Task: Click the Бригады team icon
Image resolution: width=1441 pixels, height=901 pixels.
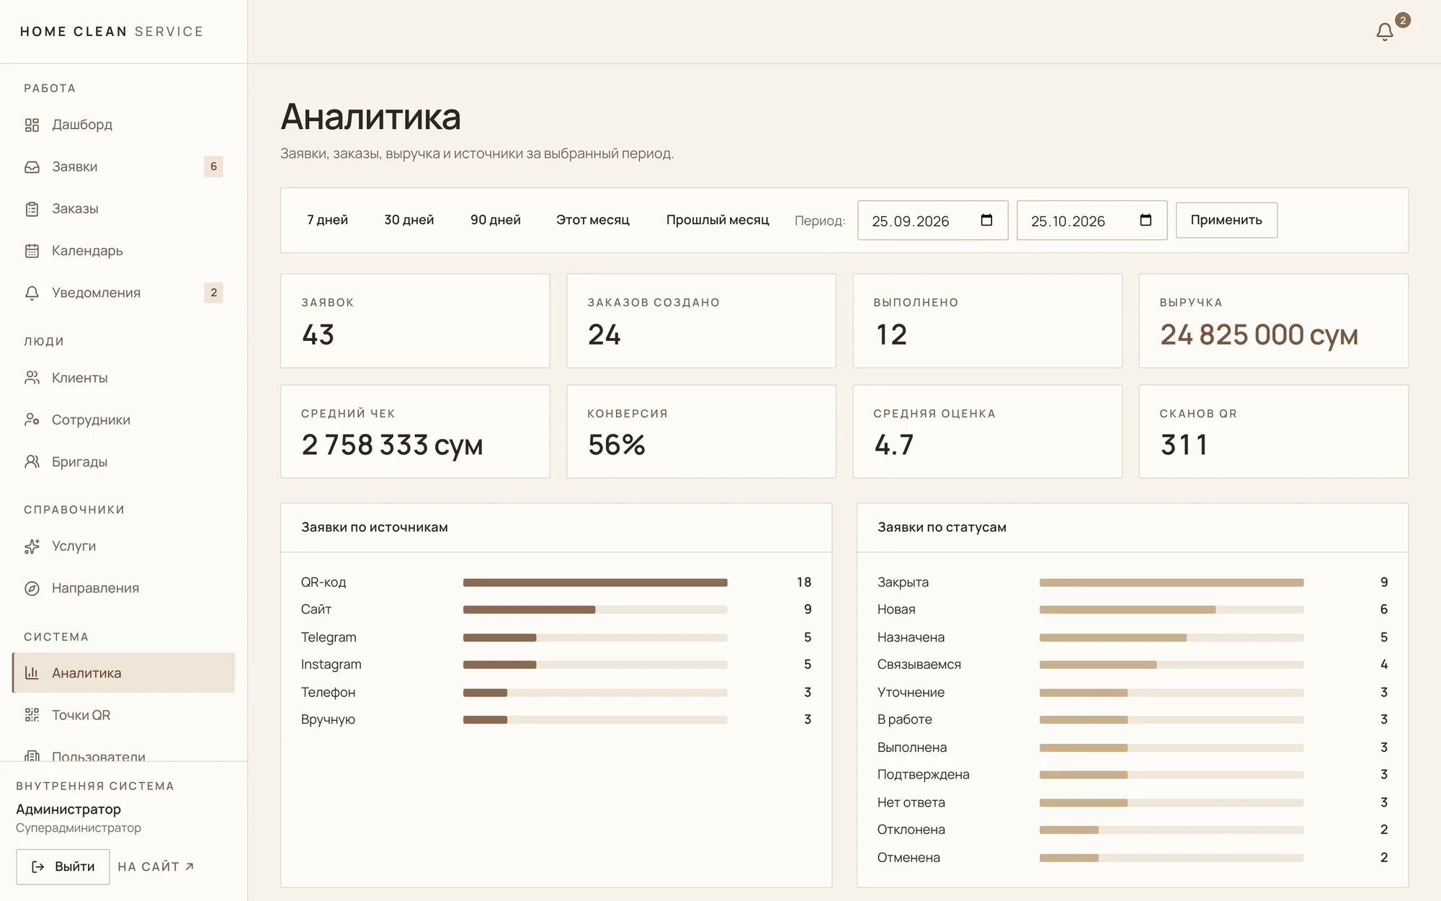Action: [32, 462]
